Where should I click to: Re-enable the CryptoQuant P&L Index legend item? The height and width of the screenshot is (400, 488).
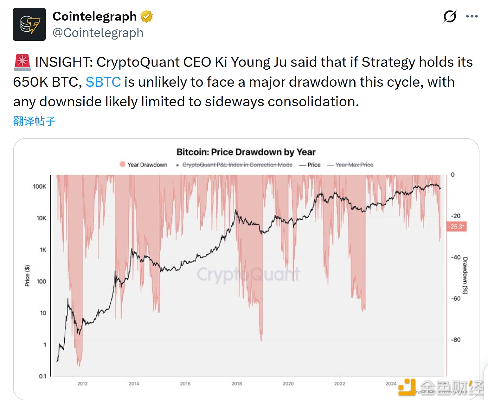[237, 165]
